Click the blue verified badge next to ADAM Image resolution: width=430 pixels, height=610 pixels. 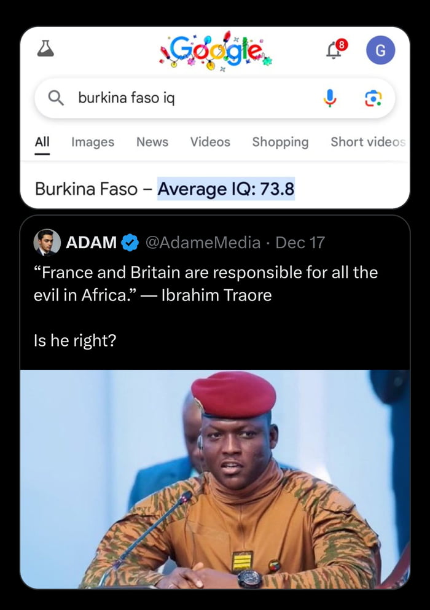(130, 243)
